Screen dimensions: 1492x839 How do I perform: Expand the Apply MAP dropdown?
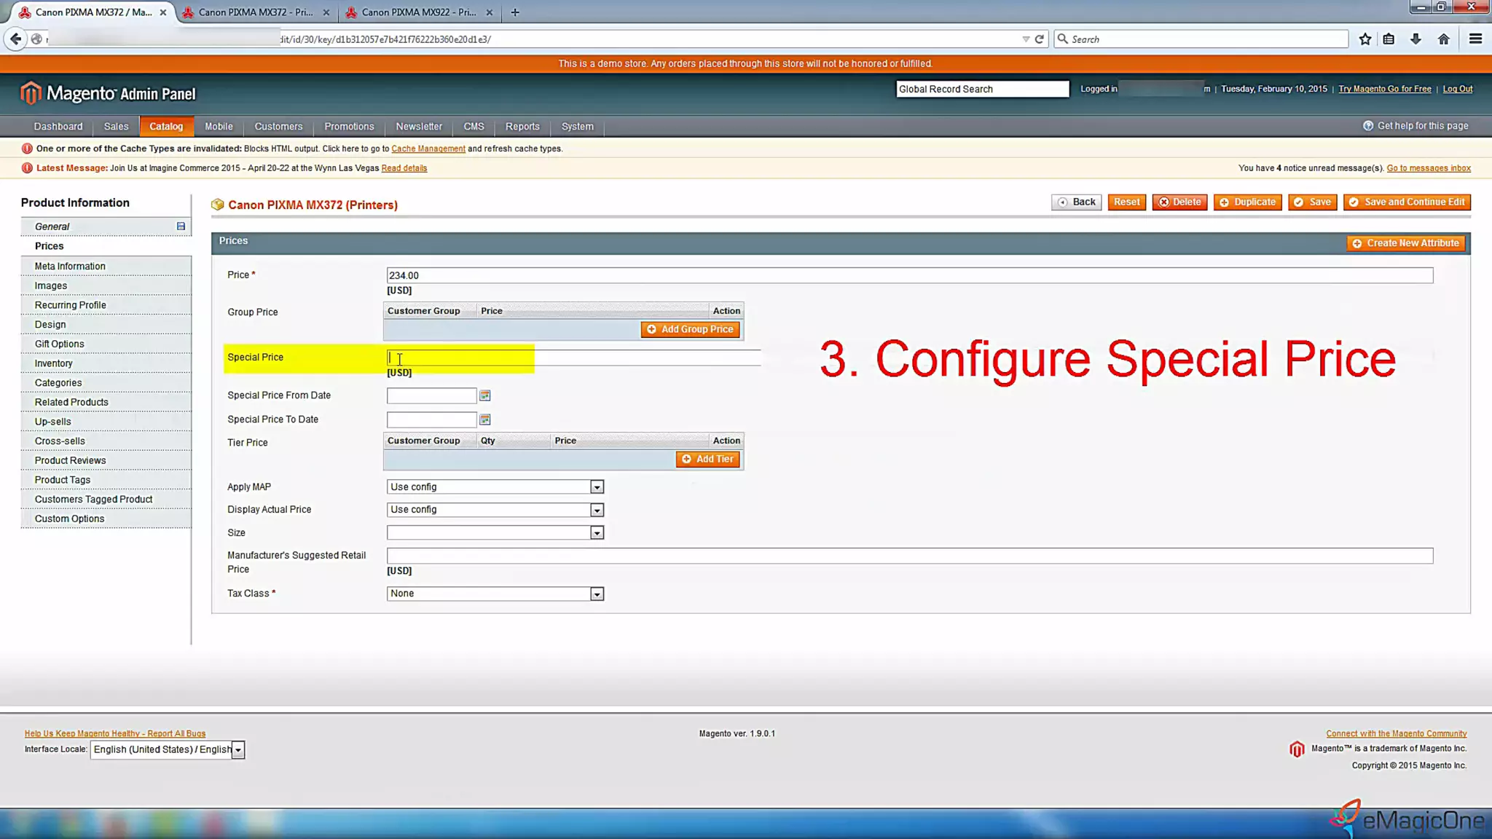597,487
